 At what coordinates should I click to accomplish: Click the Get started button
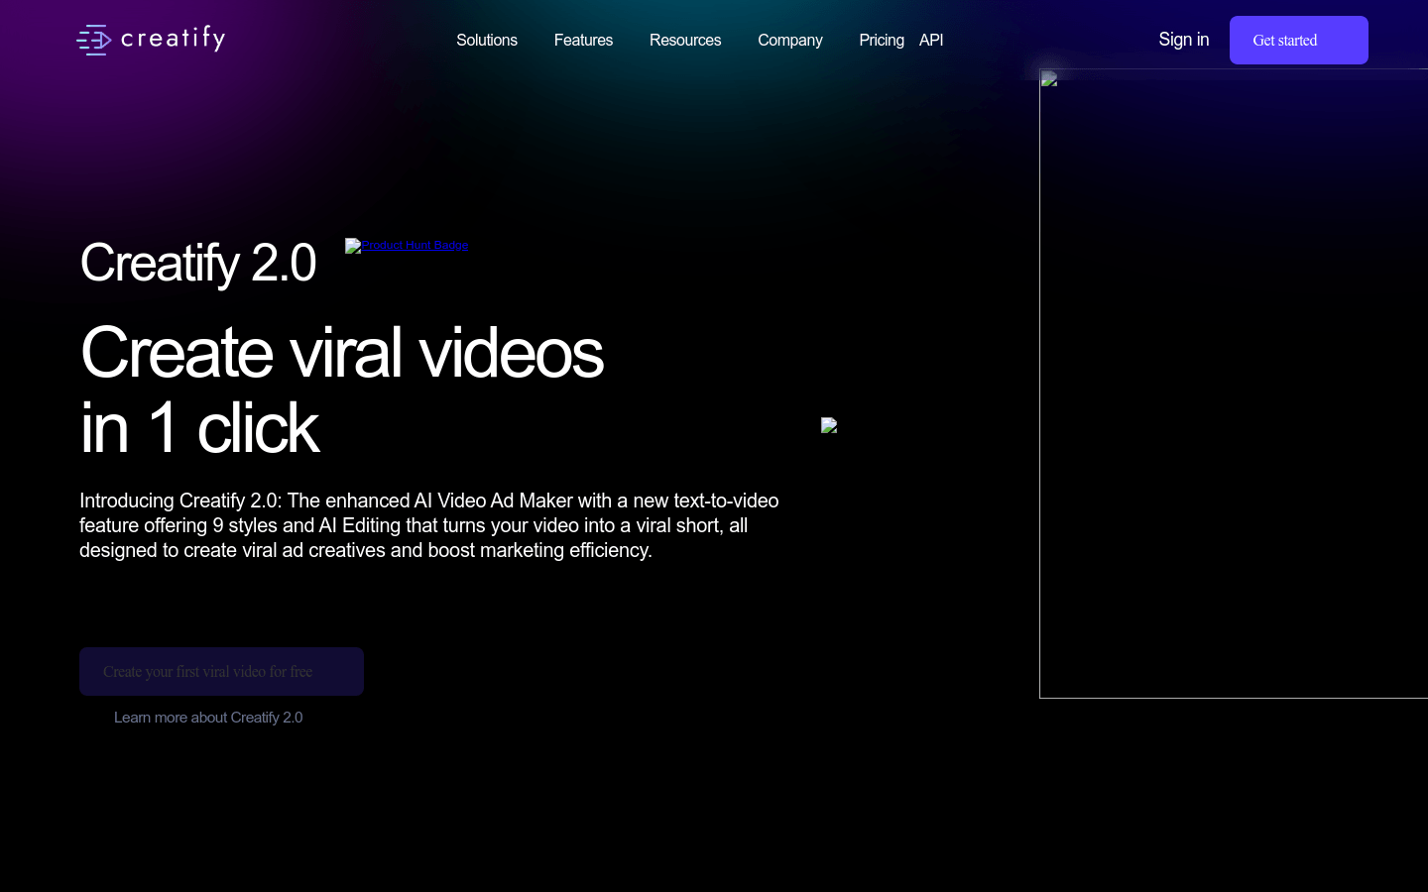tap(1299, 40)
